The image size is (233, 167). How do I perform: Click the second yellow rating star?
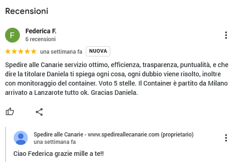pyautogui.click(x=14, y=51)
